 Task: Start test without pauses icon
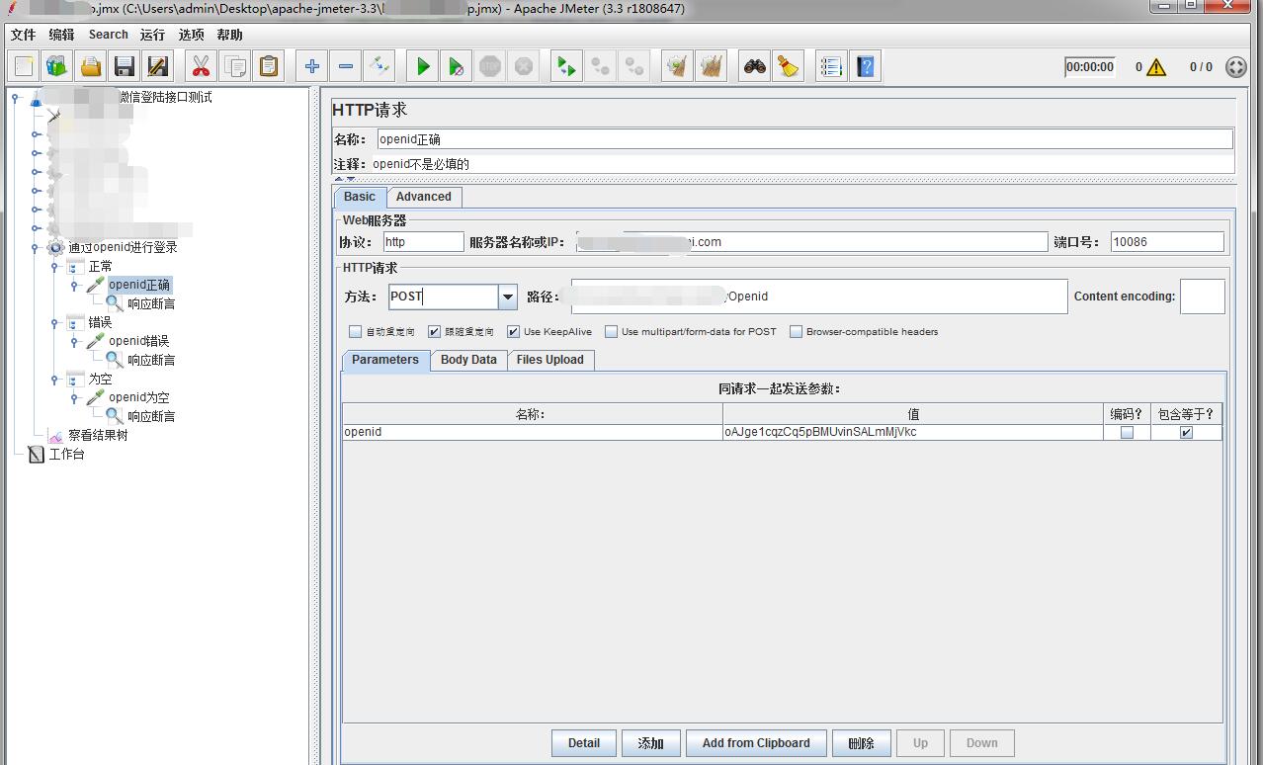pyautogui.click(x=457, y=66)
